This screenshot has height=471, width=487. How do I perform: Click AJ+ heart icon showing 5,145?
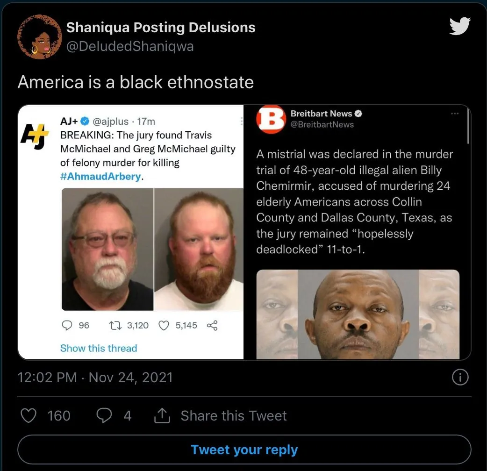pos(164,325)
